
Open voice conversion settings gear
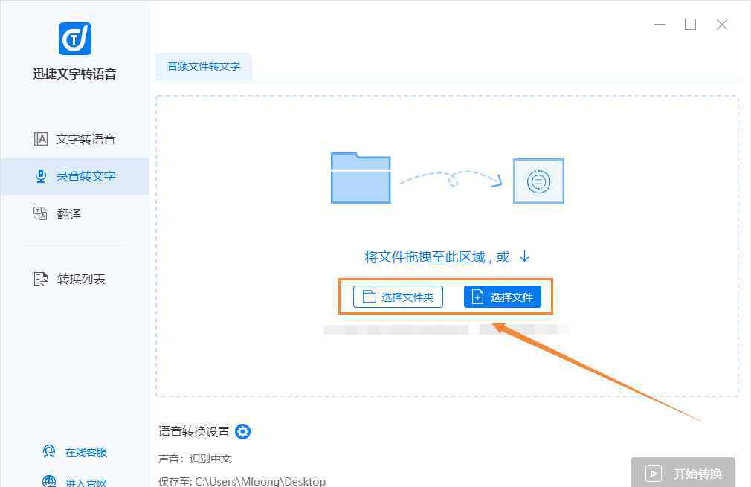[x=243, y=431]
